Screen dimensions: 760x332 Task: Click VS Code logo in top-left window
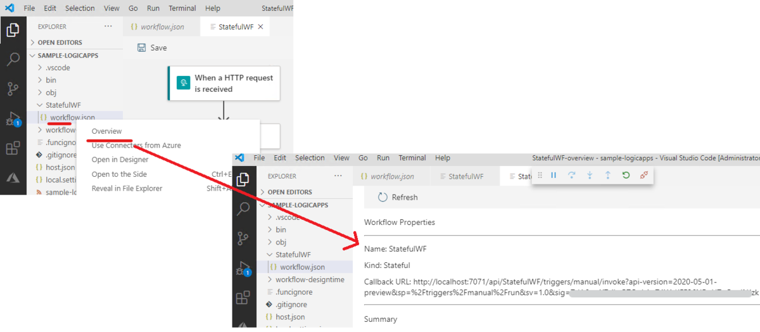coord(9,8)
